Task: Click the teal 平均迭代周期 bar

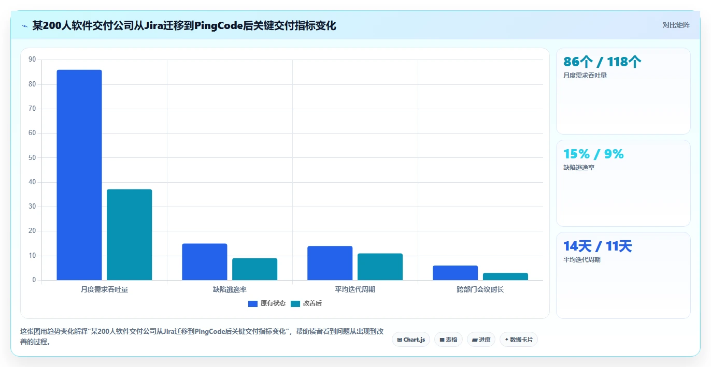Action: (380, 267)
